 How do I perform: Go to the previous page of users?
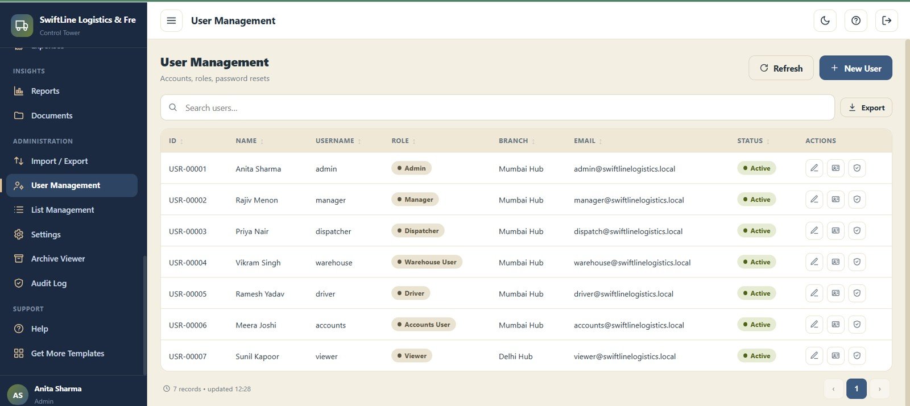[834, 389]
